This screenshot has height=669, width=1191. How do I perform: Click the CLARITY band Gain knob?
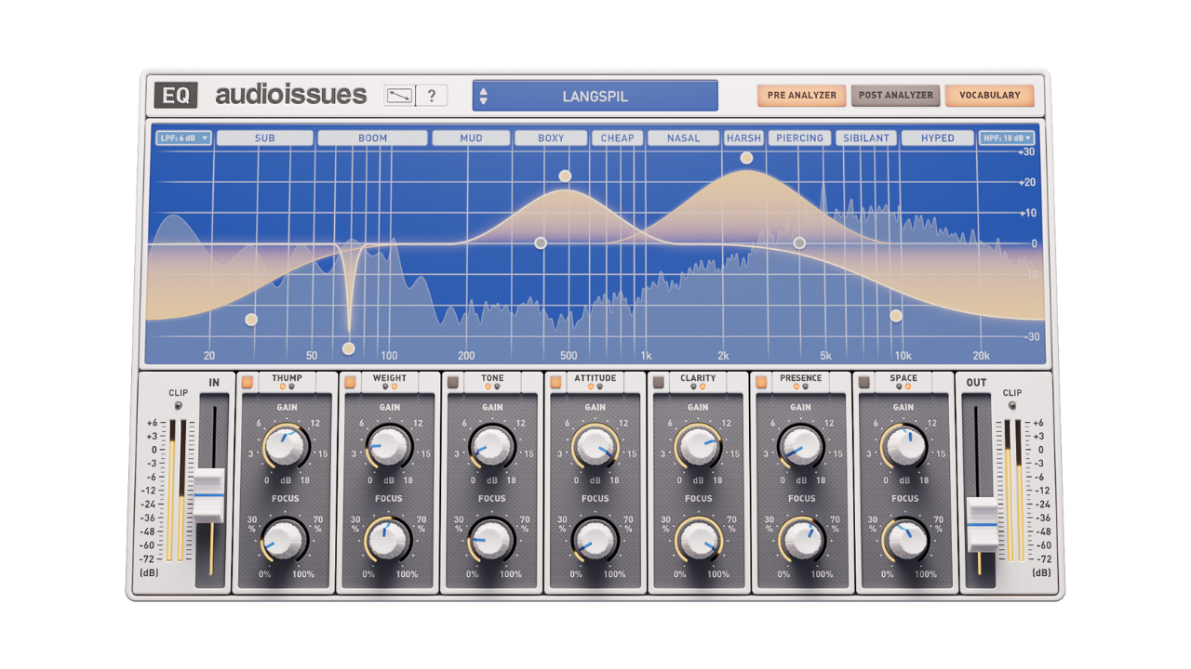tap(699, 446)
